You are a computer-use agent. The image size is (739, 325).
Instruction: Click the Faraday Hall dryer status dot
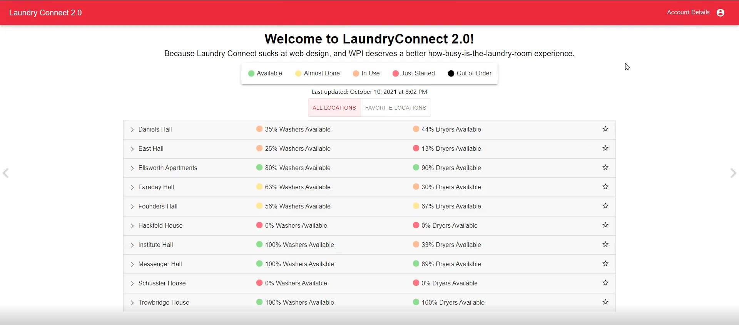point(416,187)
